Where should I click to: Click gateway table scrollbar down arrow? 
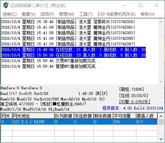161,139
